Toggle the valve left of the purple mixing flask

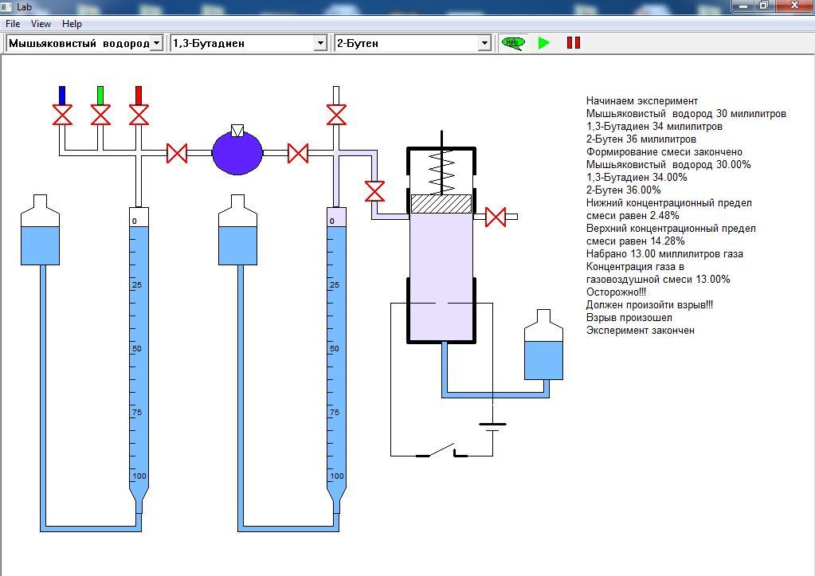[x=177, y=153]
